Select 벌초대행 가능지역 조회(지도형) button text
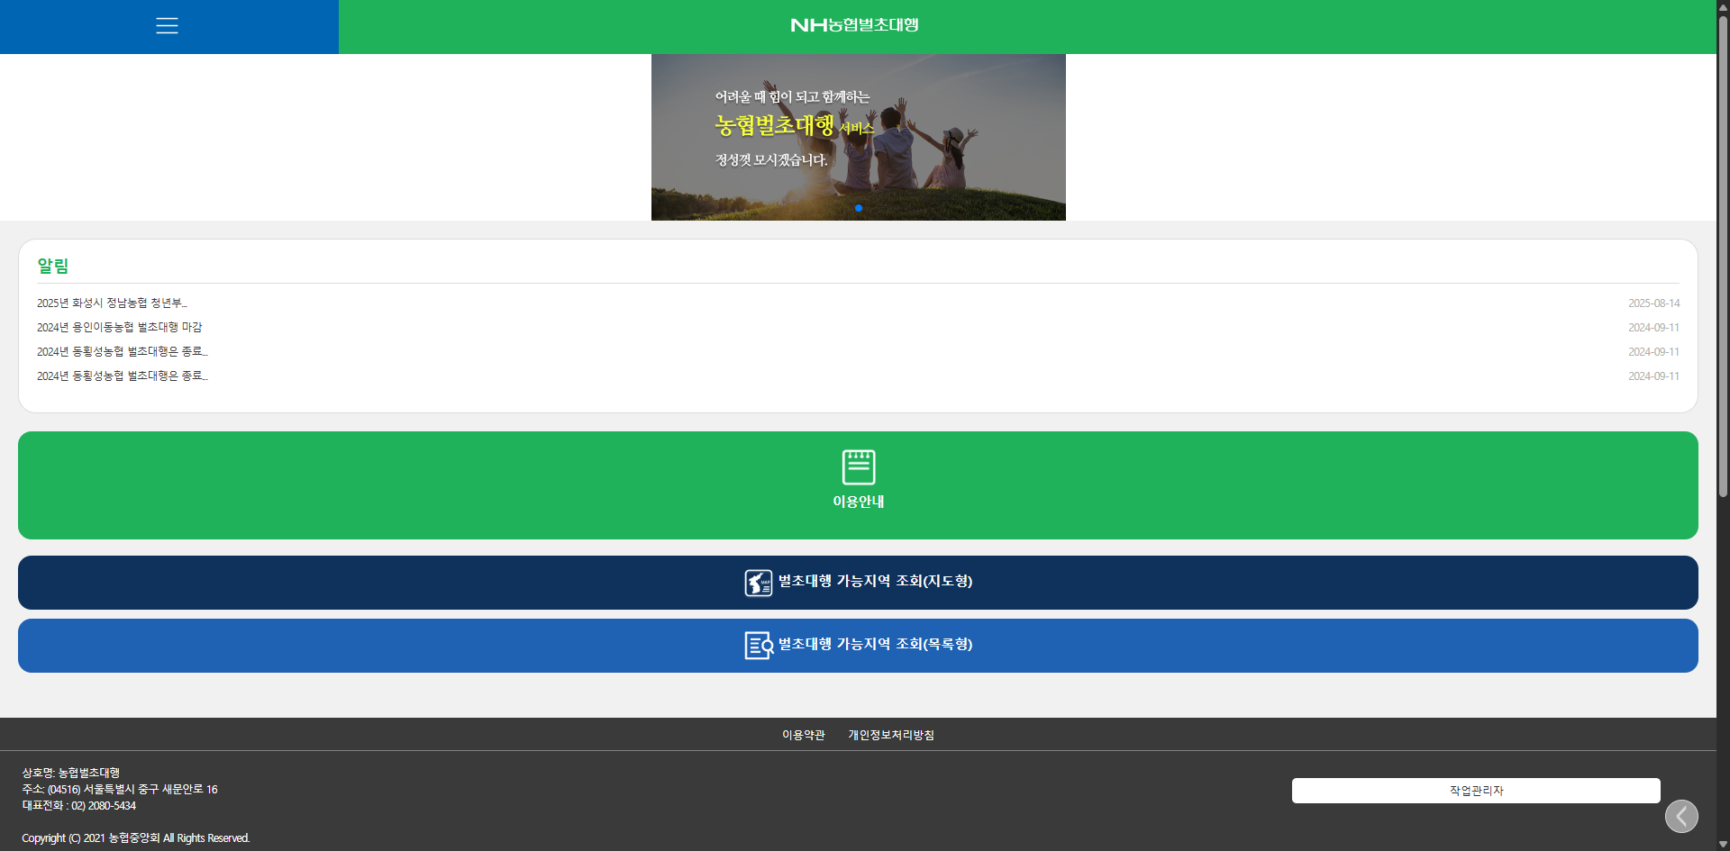 click(x=875, y=582)
